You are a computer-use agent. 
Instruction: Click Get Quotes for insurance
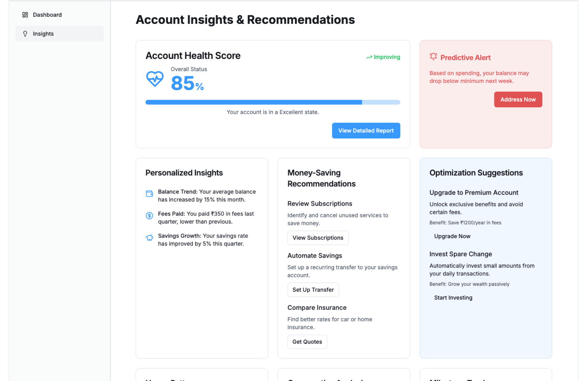[x=307, y=342]
